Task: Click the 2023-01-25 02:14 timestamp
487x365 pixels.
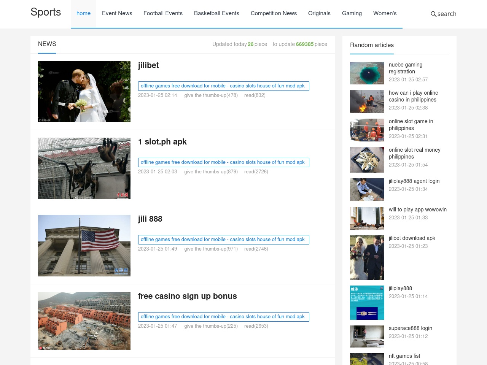Action: coord(158,95)
